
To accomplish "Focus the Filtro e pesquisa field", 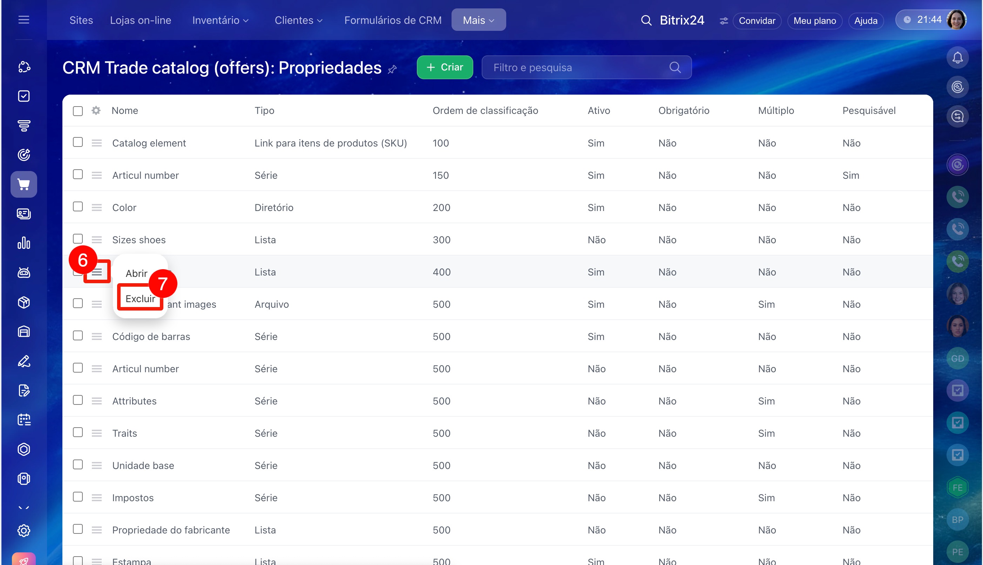I will pyautogui.click(x=578, y=68).
